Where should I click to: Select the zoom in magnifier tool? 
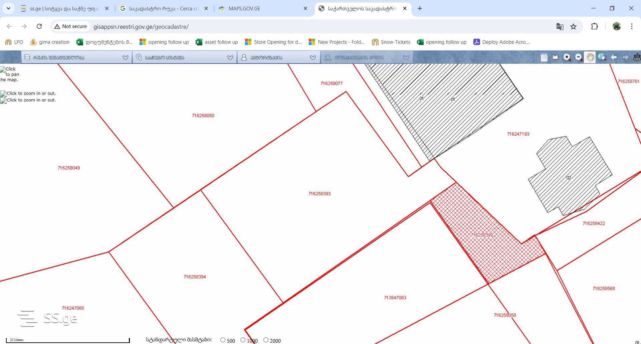[x=567, y=57]
